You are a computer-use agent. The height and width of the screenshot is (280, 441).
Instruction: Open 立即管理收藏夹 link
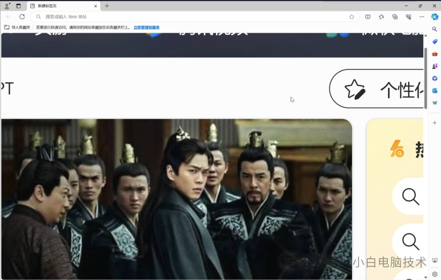pyautogui.click(x=147, y=27)
